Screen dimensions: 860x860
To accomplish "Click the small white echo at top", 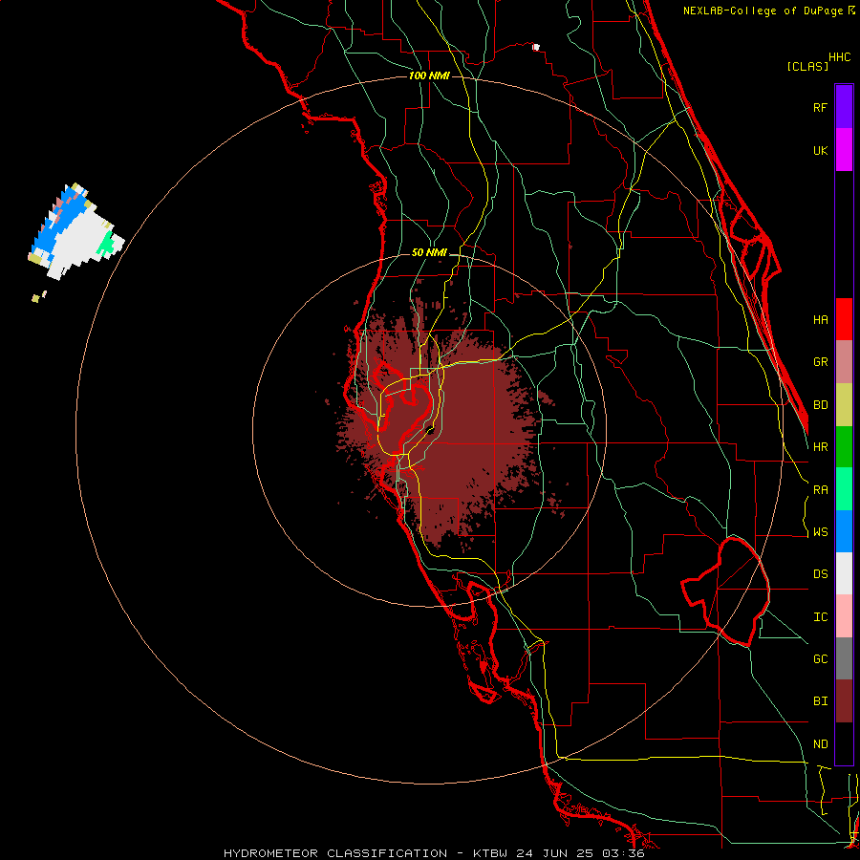I will pos(536,47).
